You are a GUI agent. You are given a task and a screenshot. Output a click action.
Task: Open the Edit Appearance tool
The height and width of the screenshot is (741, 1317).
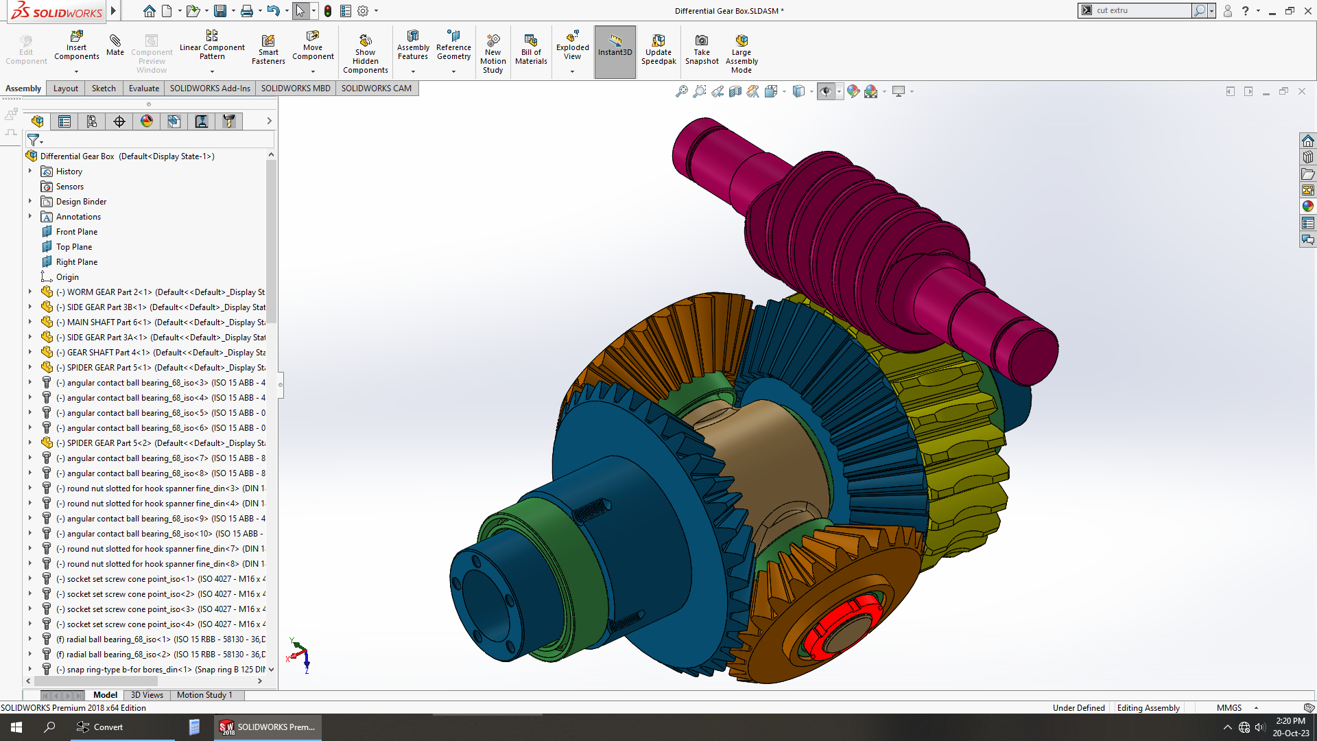pyautogui.click(x=853, y=91)
